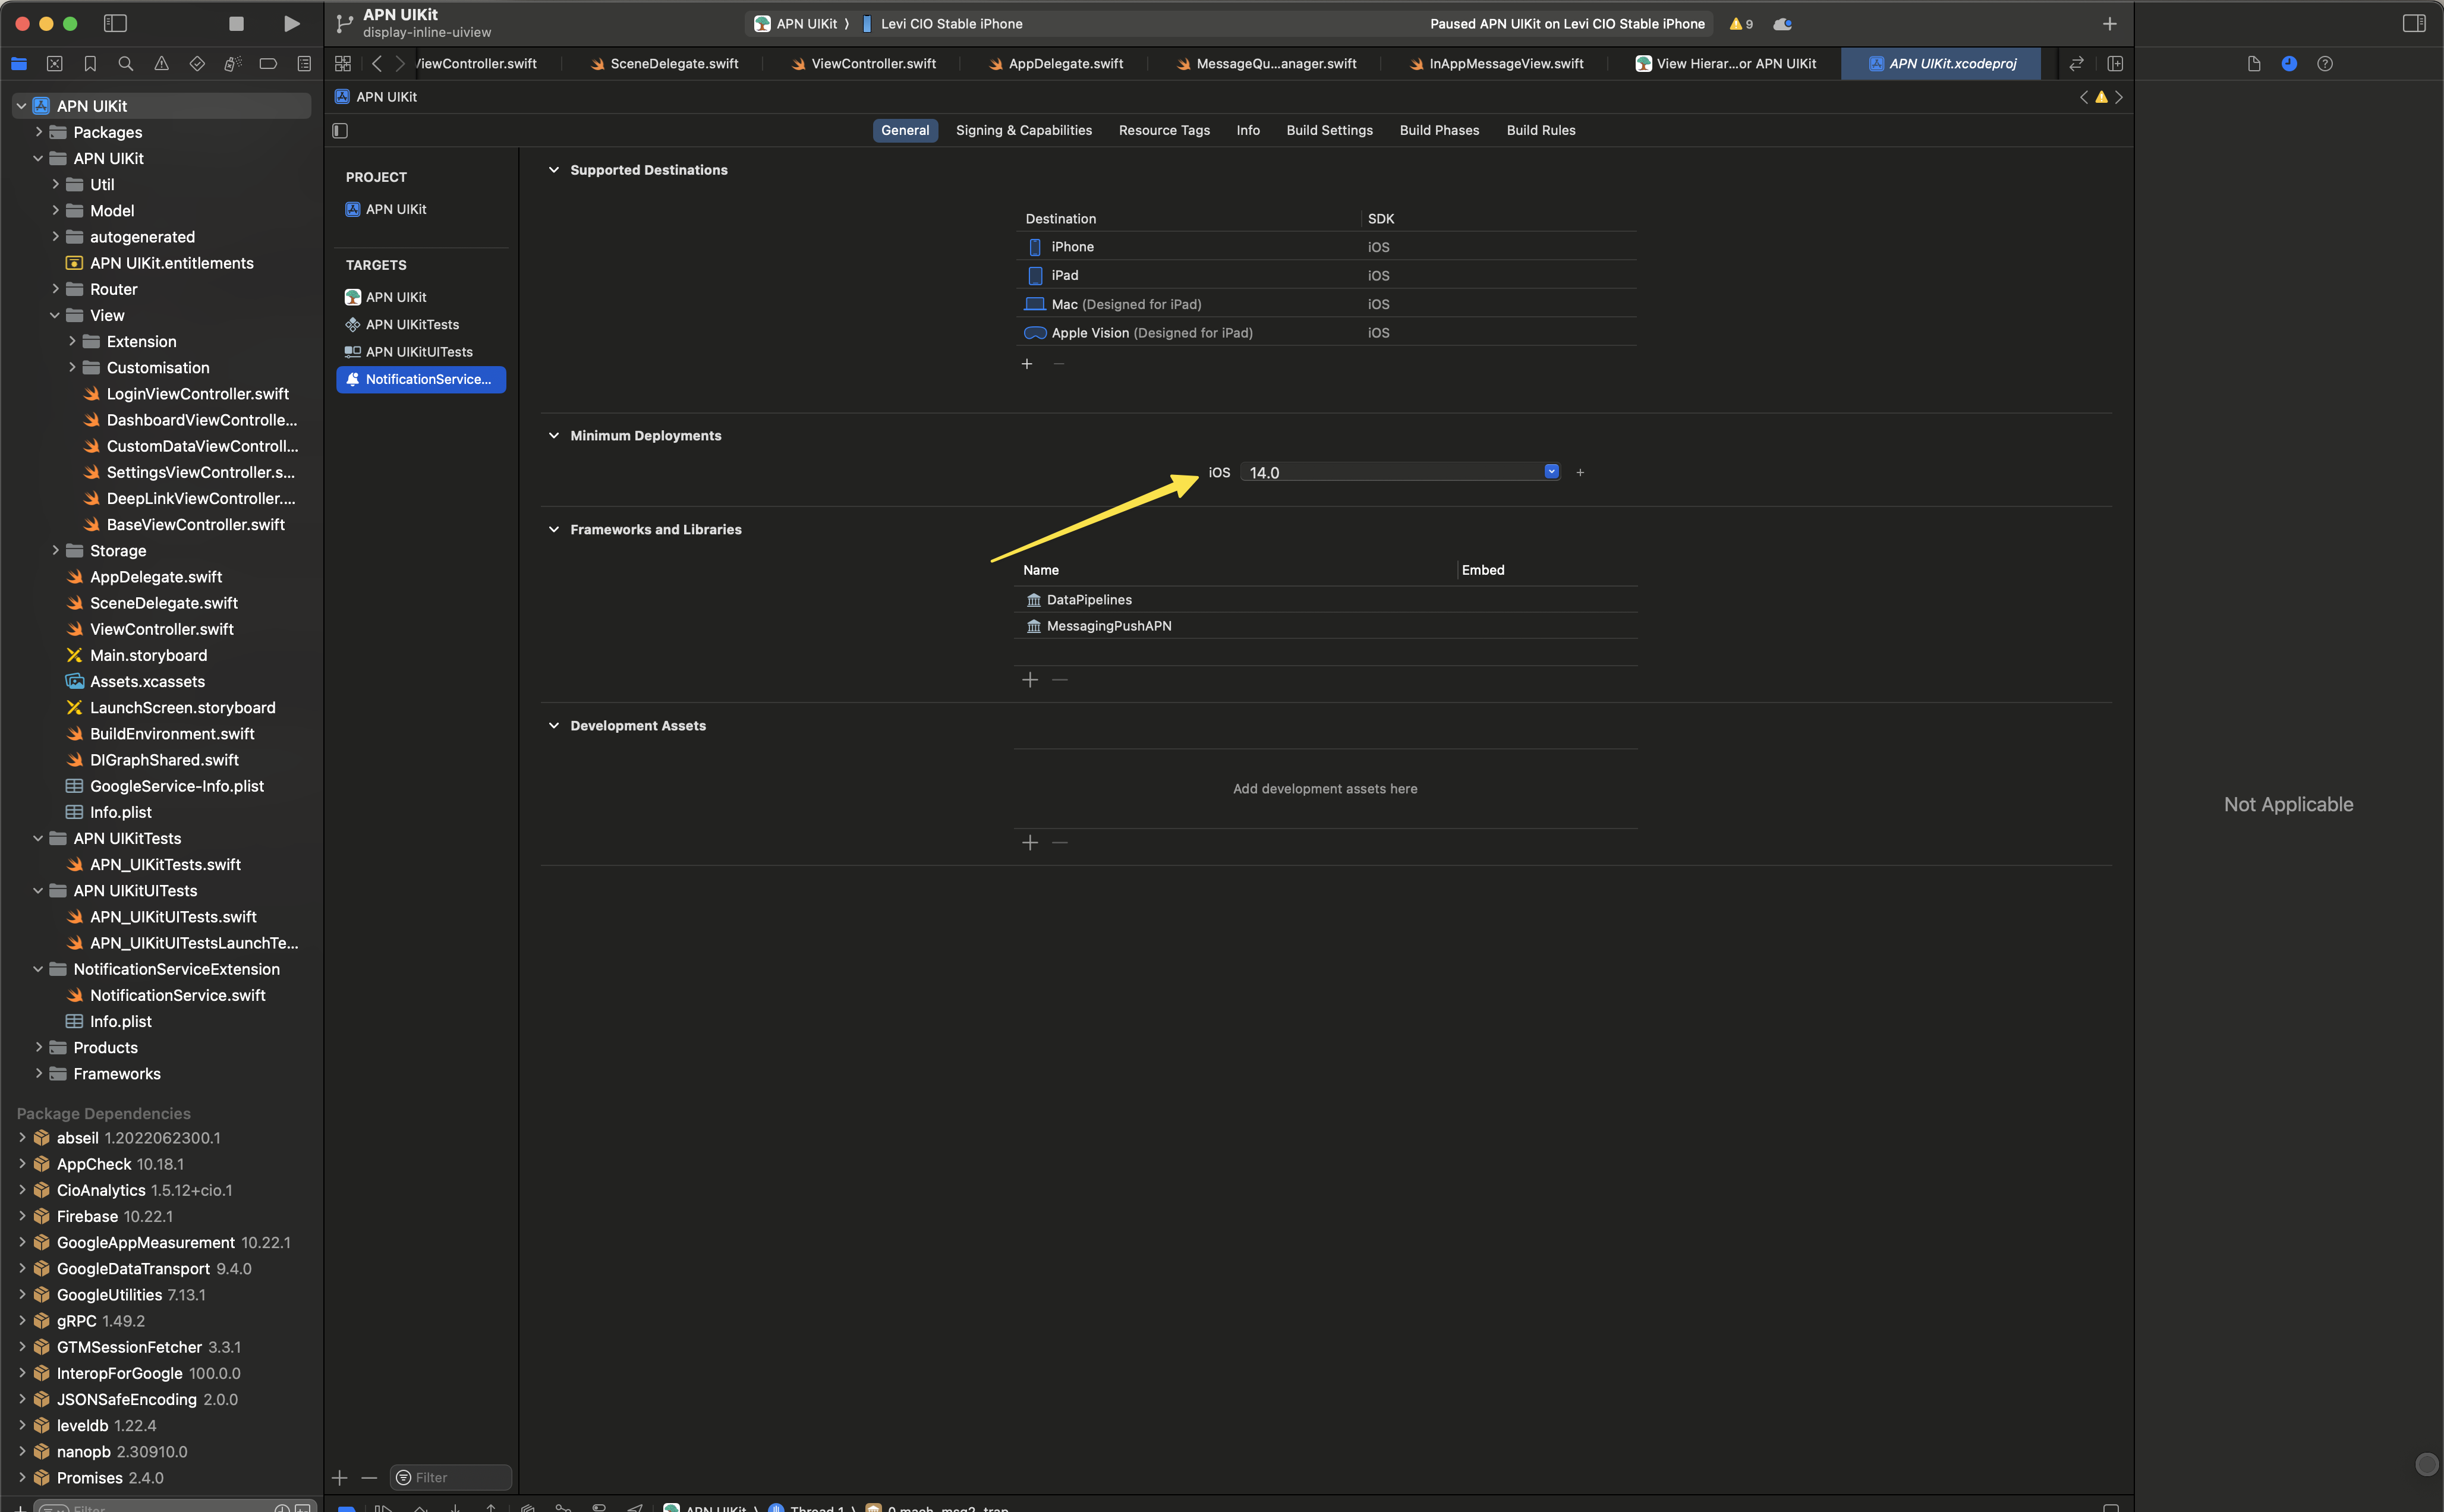Image resolution: width=2444 pixels, height=1512 pixels.
Task: Add a framework or library
Action: pyautogui.click(x=1030, y=680)
